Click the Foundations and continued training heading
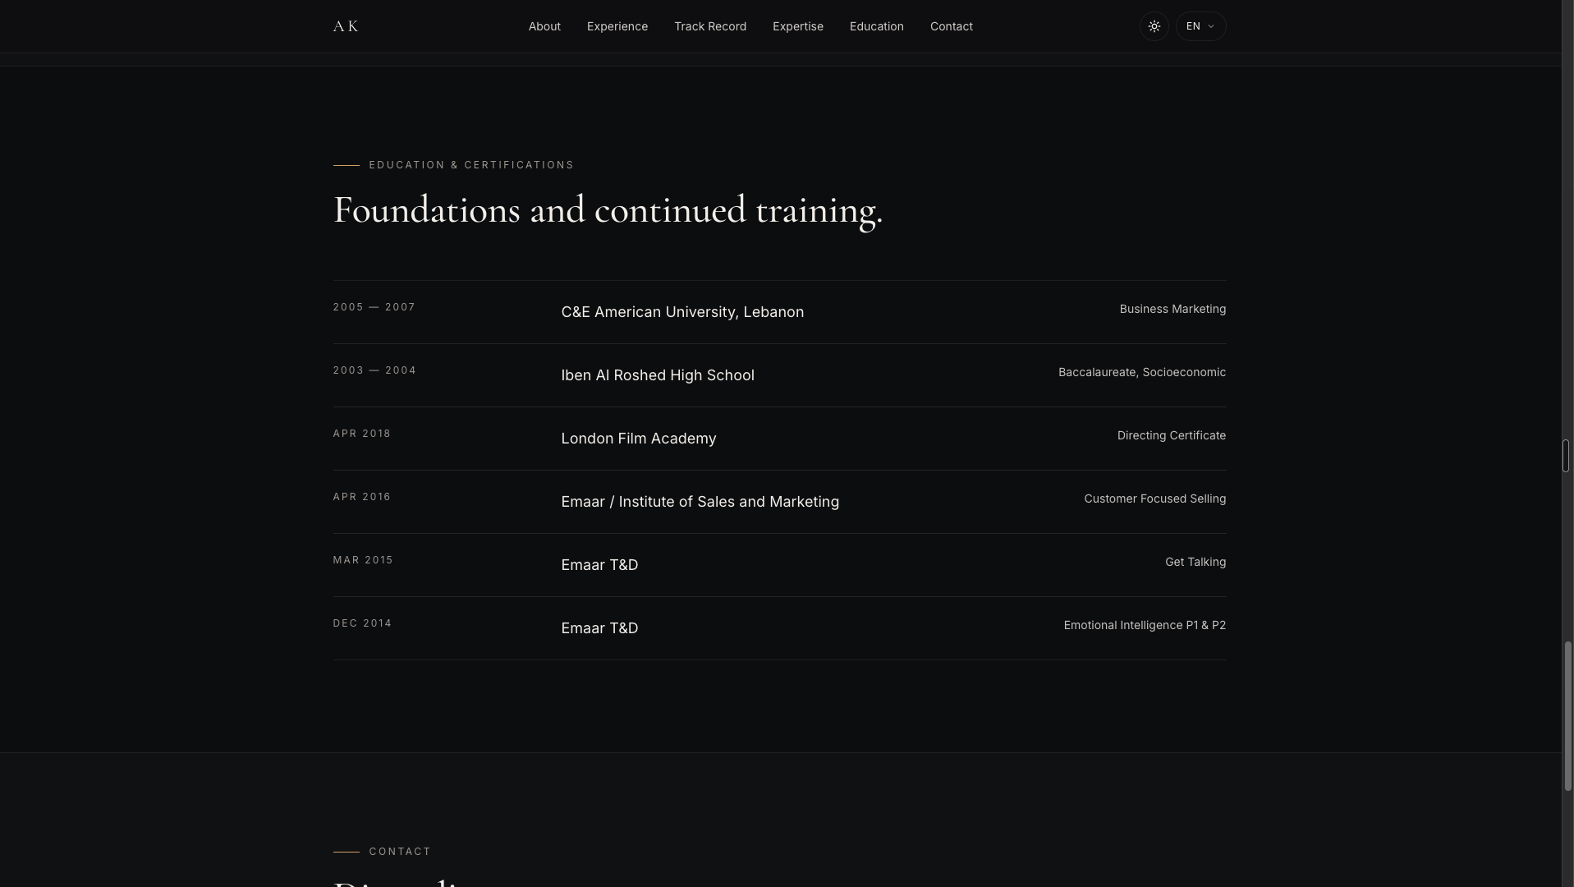 [x=608, y=210]
